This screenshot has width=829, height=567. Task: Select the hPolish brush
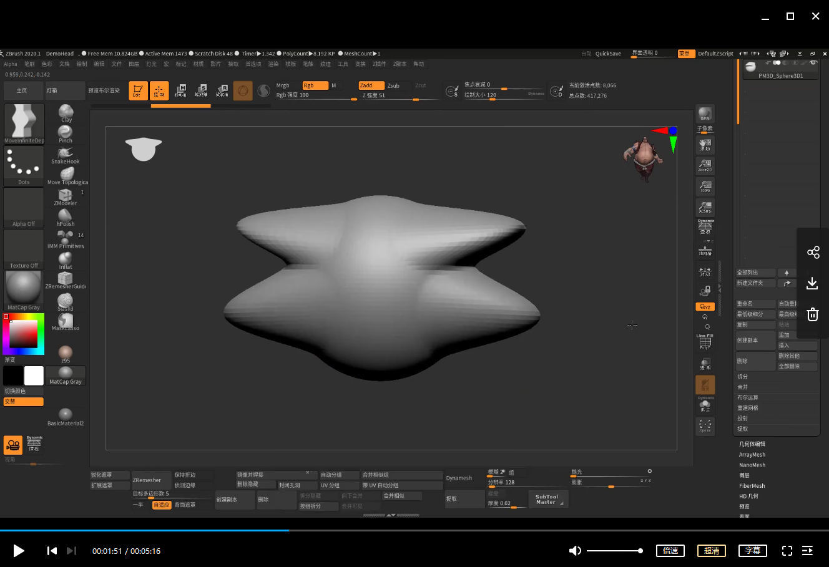coord(66,217)
